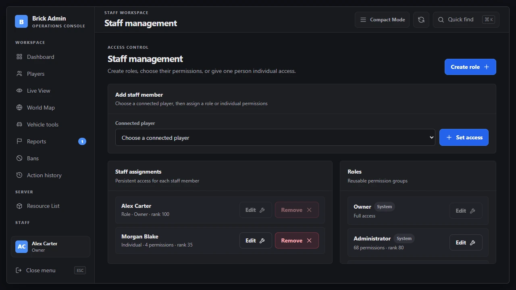
Task: Click the Set access button
Action: pos(464,137)
